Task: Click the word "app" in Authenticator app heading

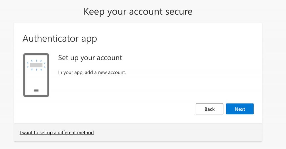Action: 89,39
